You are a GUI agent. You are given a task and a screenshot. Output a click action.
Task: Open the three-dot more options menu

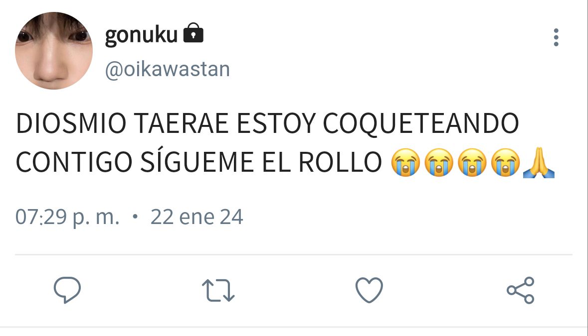click(x=556, y=37)
